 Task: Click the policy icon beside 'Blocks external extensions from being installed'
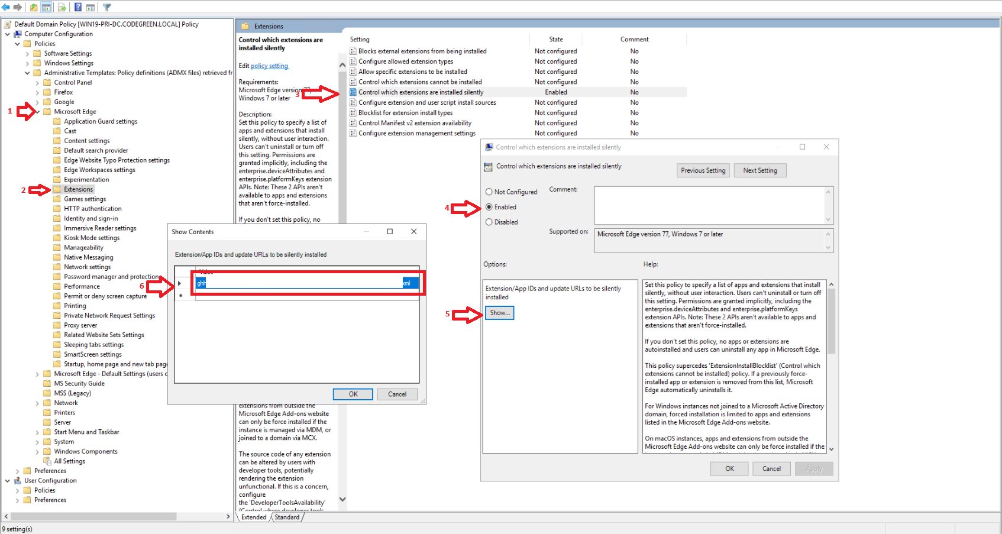[x=353, y=51]
